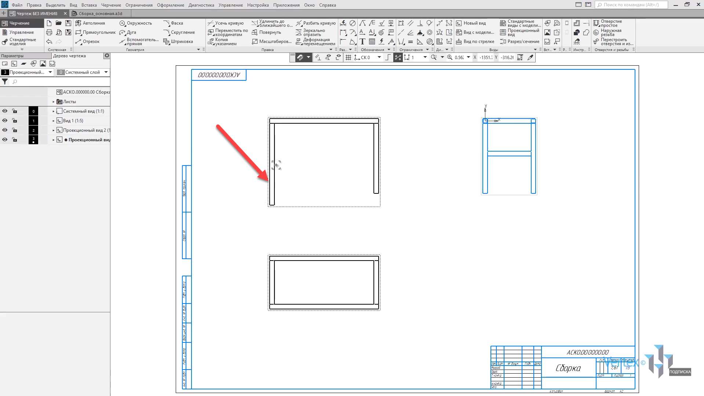Select the Фаска chamfer tool

pyautogui.click(x=173, y=23)
